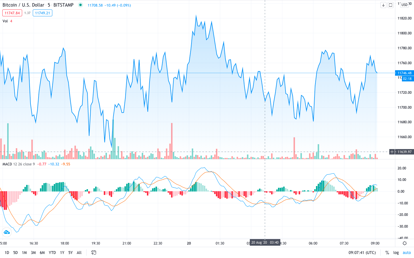Click the blue buy price 11749.21 button
Image resolution: width=414 pixels, height=258 pixels.
point(43,13)
